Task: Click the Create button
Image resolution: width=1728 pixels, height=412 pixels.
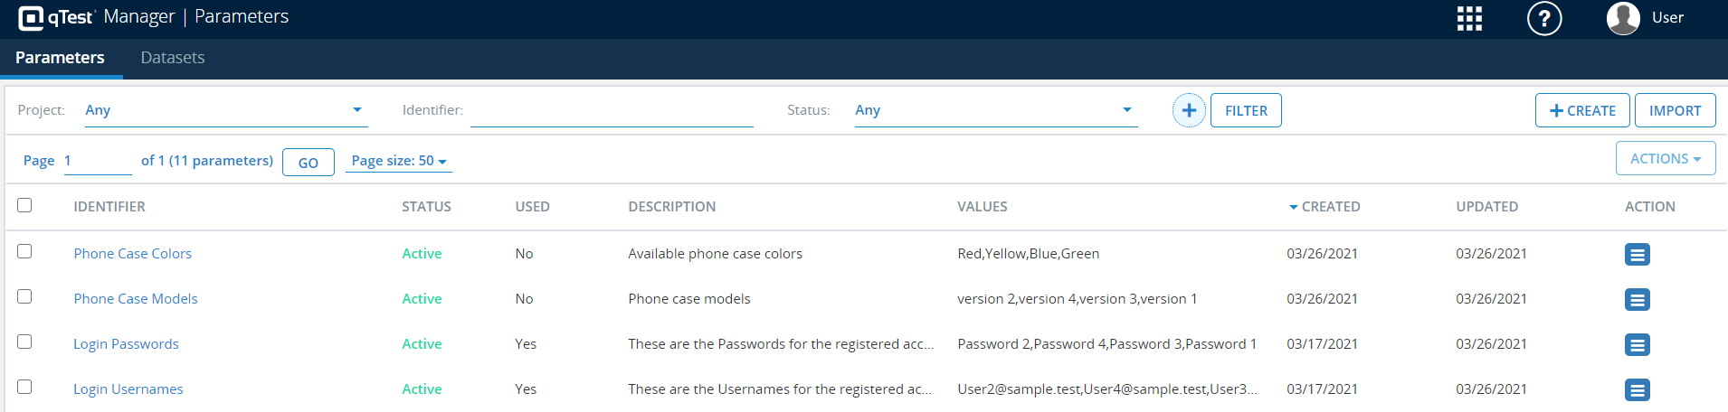Action: click(1582, 110)
